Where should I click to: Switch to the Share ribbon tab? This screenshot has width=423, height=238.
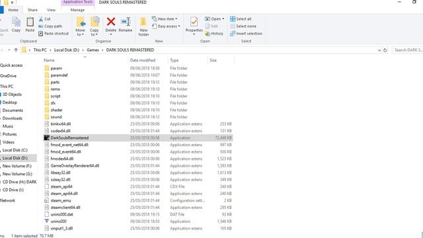pos(32,10)
